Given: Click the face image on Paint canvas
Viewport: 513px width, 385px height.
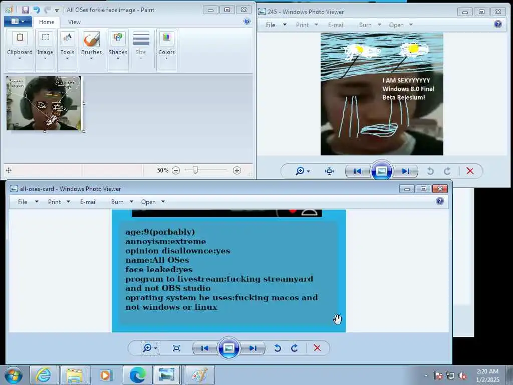Looking at the screenshot, I should [x=44, y=103].
